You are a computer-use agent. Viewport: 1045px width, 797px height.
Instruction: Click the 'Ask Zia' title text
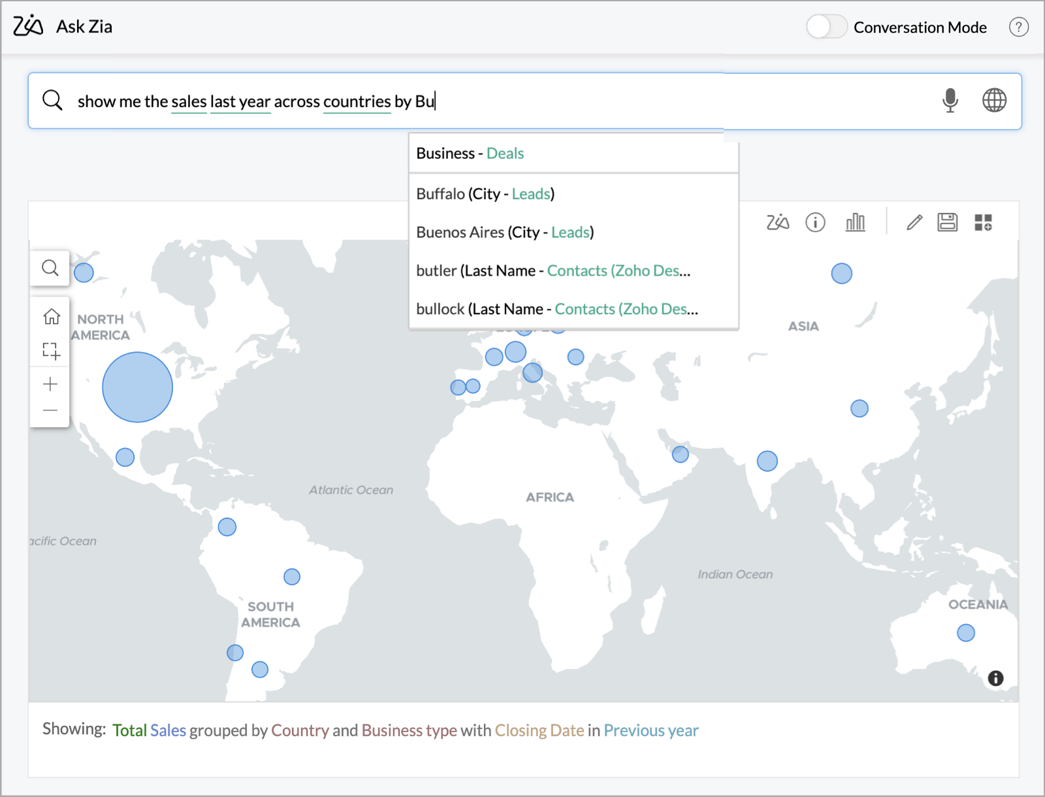click(x=84, y=27)
